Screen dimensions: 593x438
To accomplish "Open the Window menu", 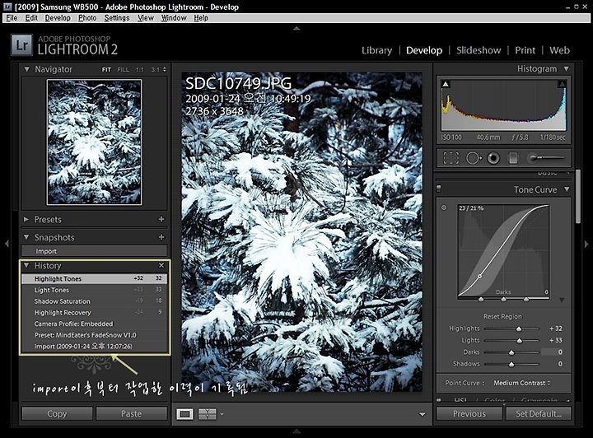I will click(174, 18).
